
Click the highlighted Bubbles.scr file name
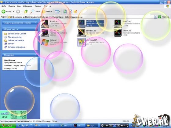91,21
